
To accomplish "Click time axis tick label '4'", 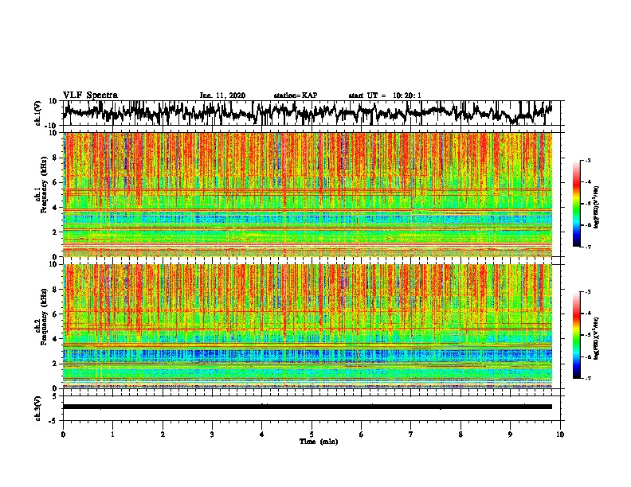I will coord(262,434).
